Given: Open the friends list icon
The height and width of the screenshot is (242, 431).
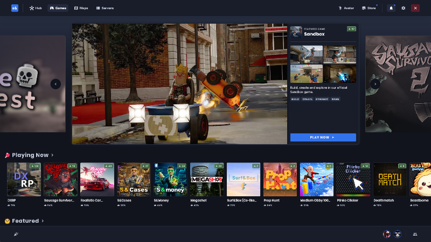Looking at the screenshot, I should [x=415, y=234].
